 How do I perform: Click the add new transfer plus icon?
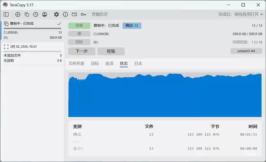[17, 14]
